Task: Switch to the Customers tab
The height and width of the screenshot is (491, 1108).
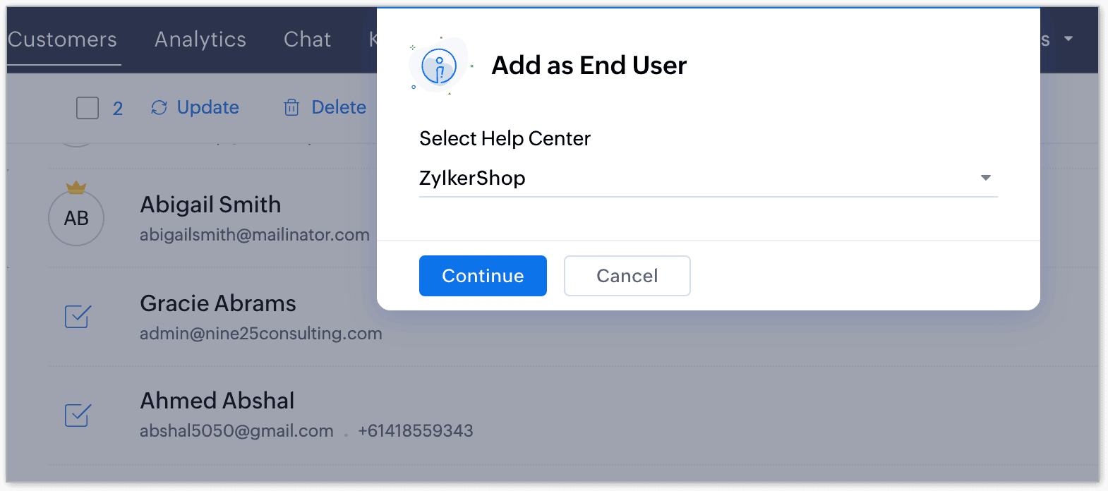Action: (62, 40)
